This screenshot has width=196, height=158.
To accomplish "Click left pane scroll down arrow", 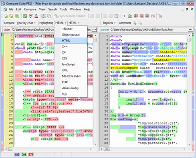I will [x=95, y=145].
